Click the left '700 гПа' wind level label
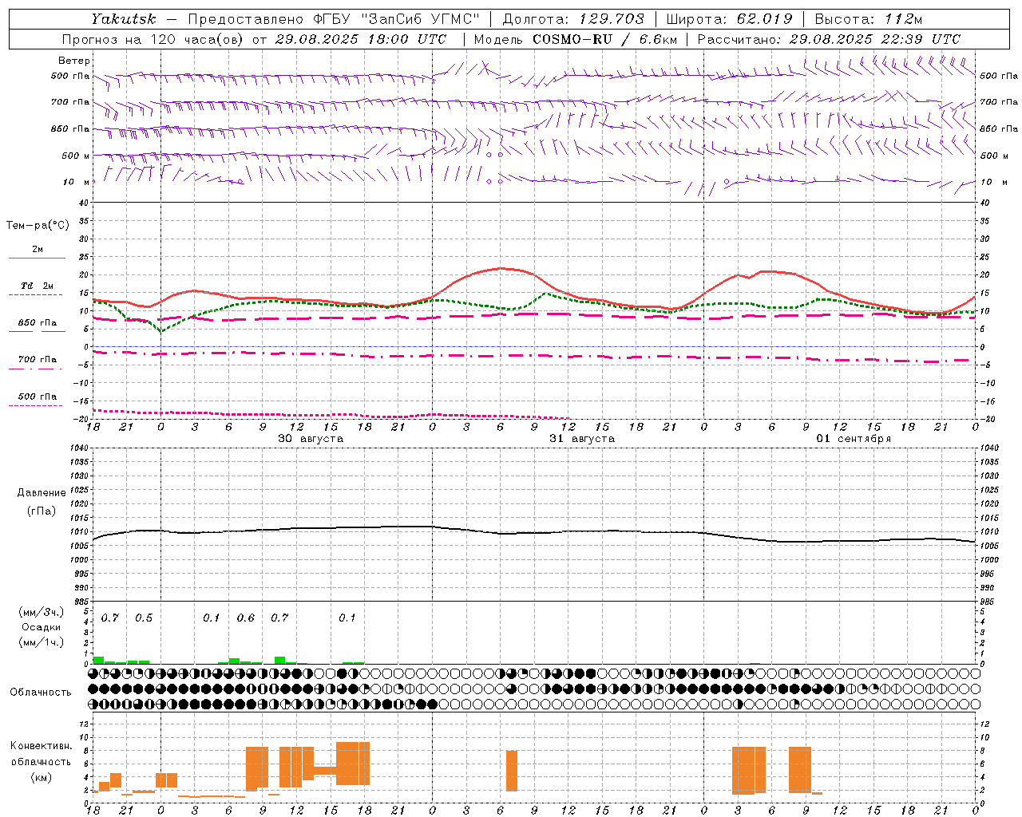Image resolution: width=1022 pixels, height=817 pixels. [x=70, y=102]
